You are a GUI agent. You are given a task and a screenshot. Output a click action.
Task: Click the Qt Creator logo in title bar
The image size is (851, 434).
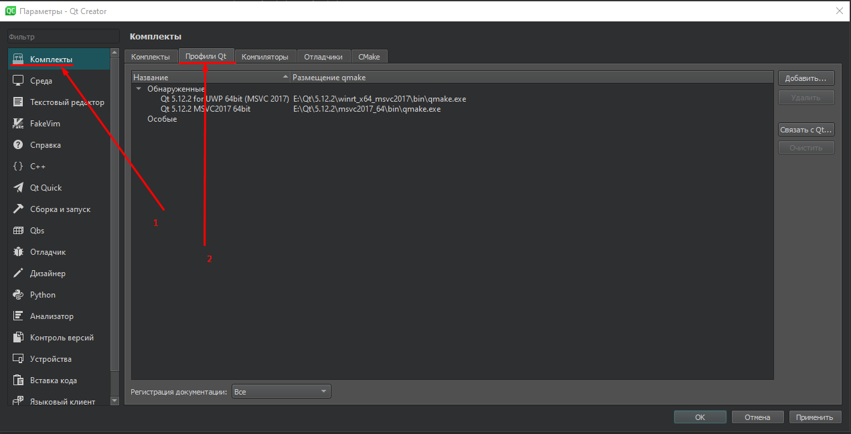click(x=11, y=11)
